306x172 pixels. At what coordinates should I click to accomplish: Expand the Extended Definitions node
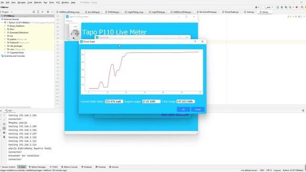tap(5, 32)
